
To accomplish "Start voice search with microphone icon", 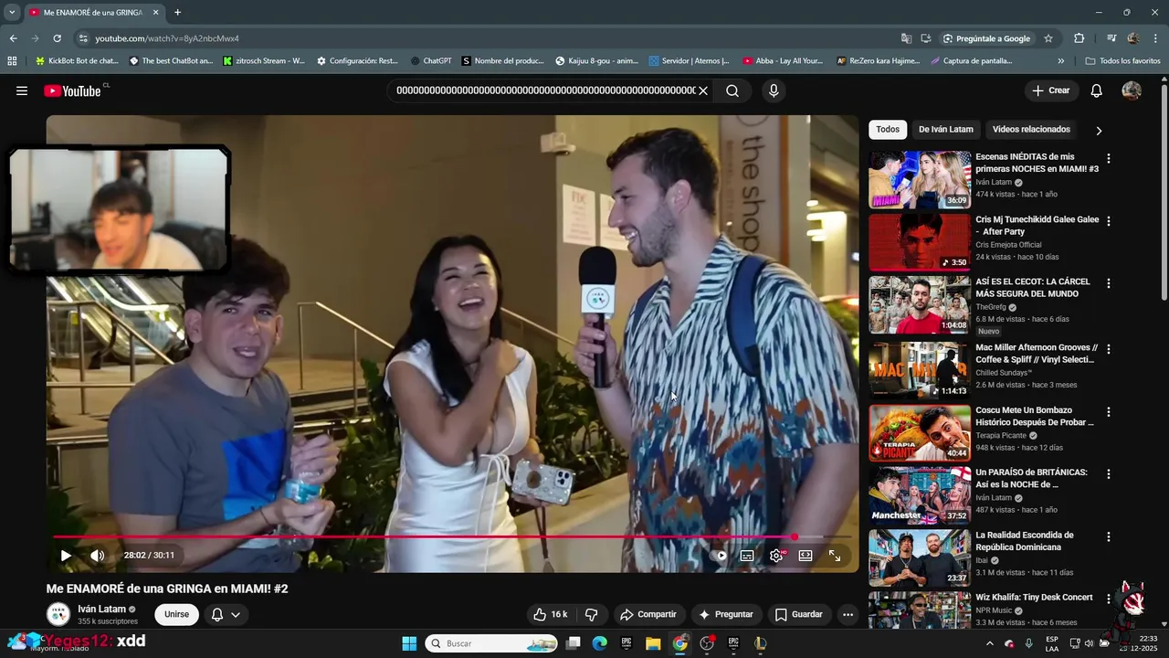I will (774, 90).
